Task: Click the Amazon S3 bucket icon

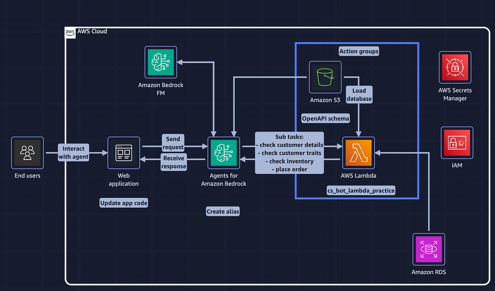Action: (325, 77)
